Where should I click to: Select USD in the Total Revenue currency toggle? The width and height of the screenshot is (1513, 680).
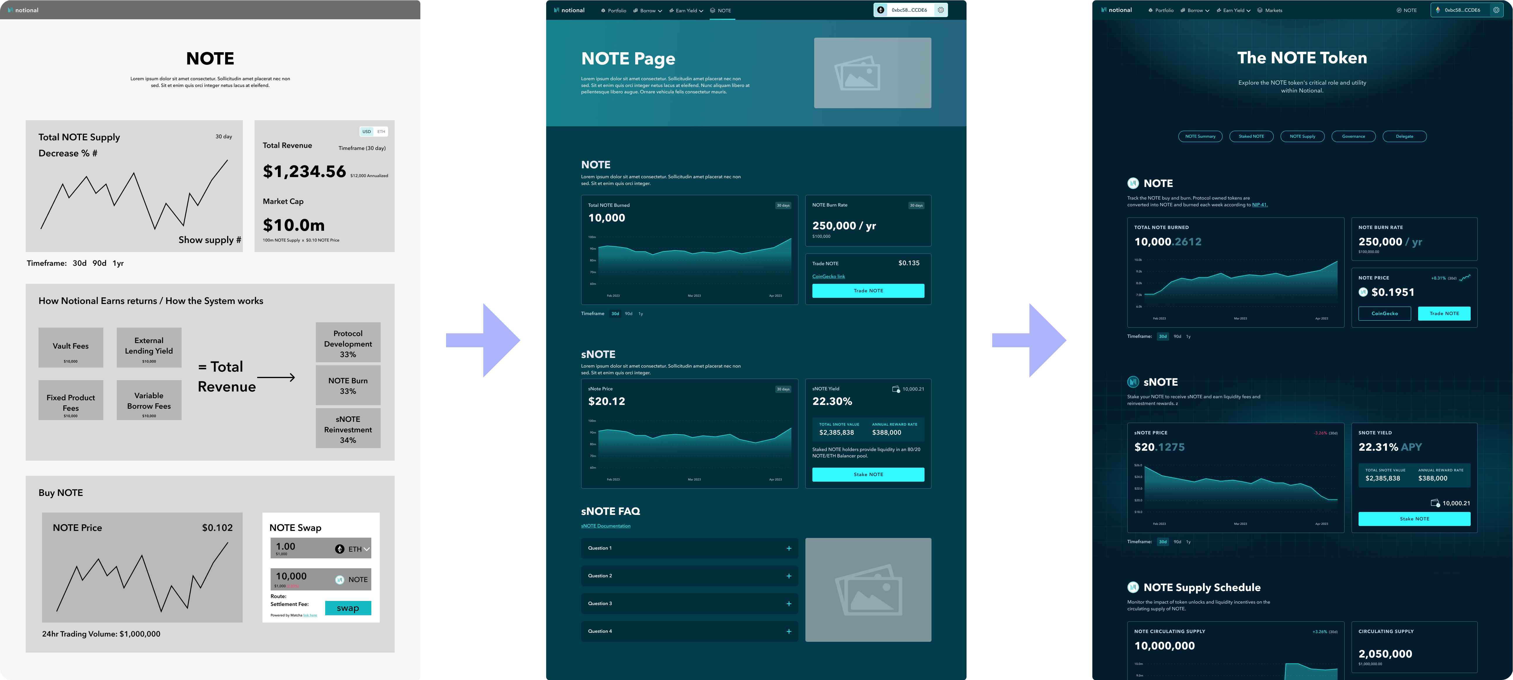(x=367, y=132)
